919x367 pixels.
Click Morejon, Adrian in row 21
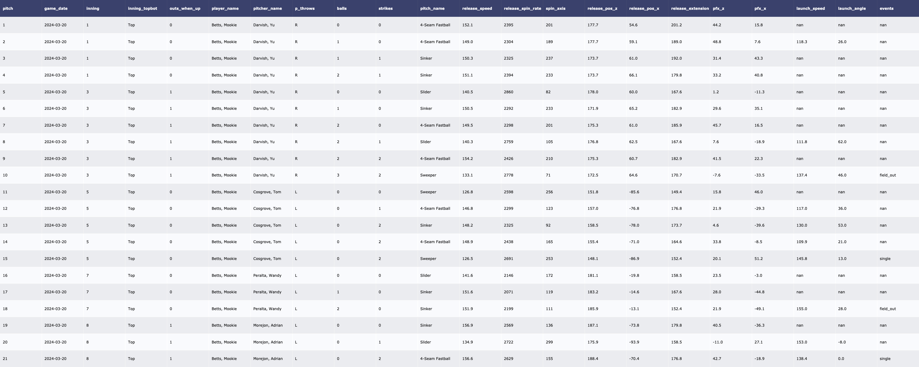point(267,359)
